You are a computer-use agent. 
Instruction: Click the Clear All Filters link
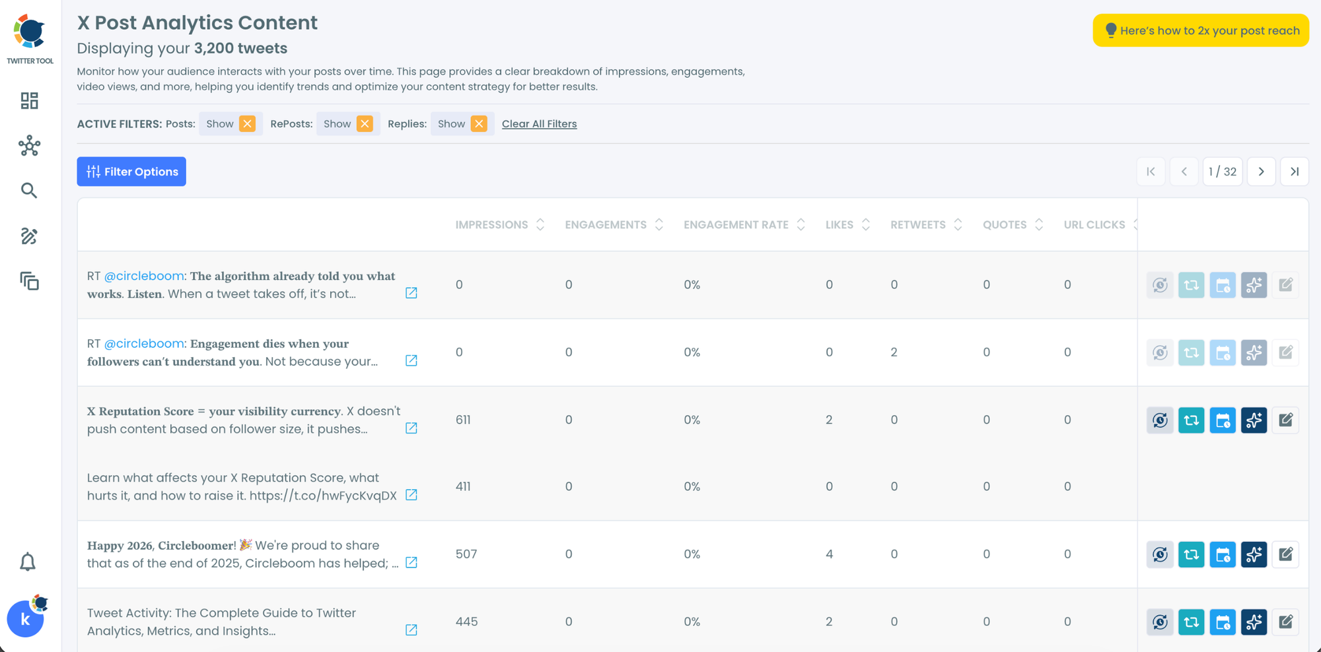539,124
